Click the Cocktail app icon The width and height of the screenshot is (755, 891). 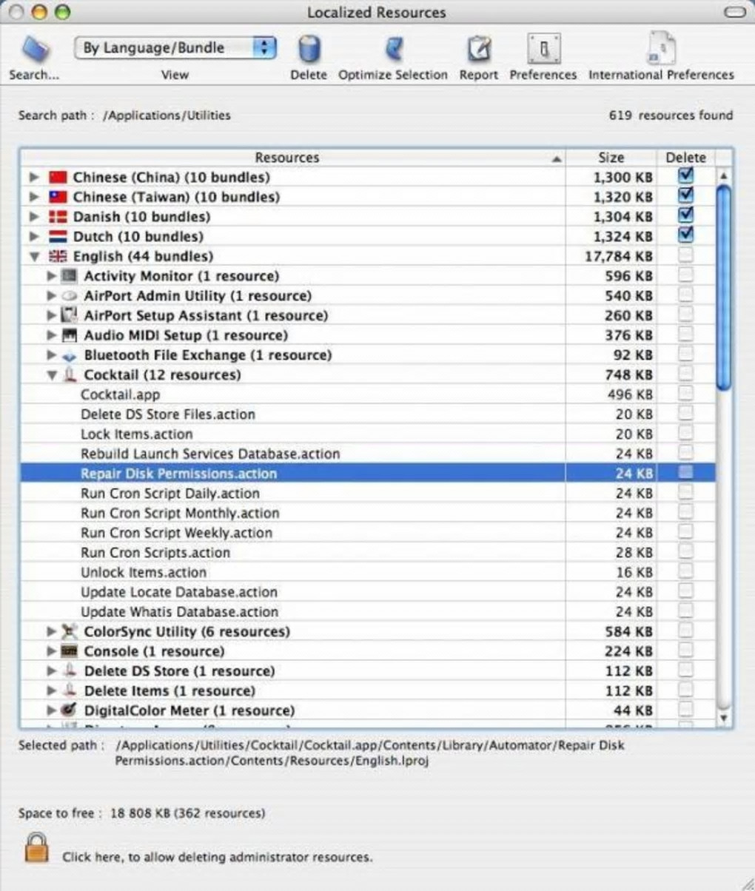coord(70,374)
